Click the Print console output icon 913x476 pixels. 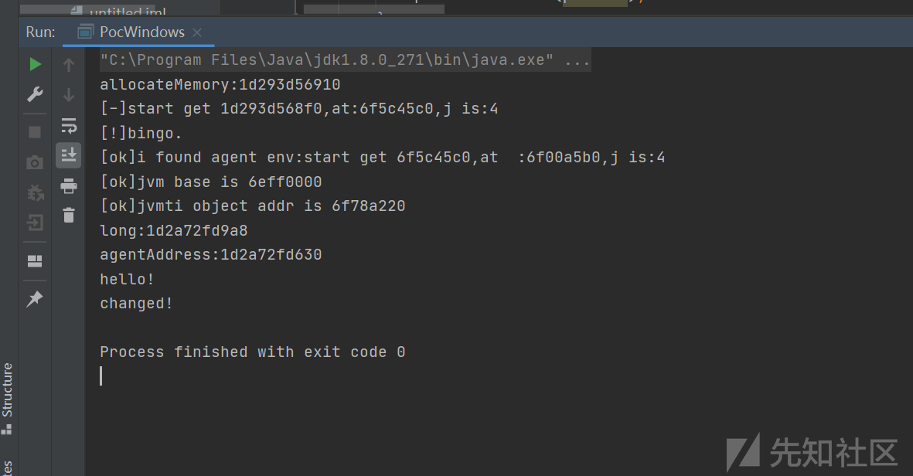pos(69,186)
